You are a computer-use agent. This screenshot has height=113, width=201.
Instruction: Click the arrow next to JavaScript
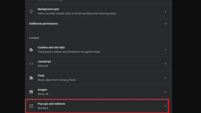(165, 64)
